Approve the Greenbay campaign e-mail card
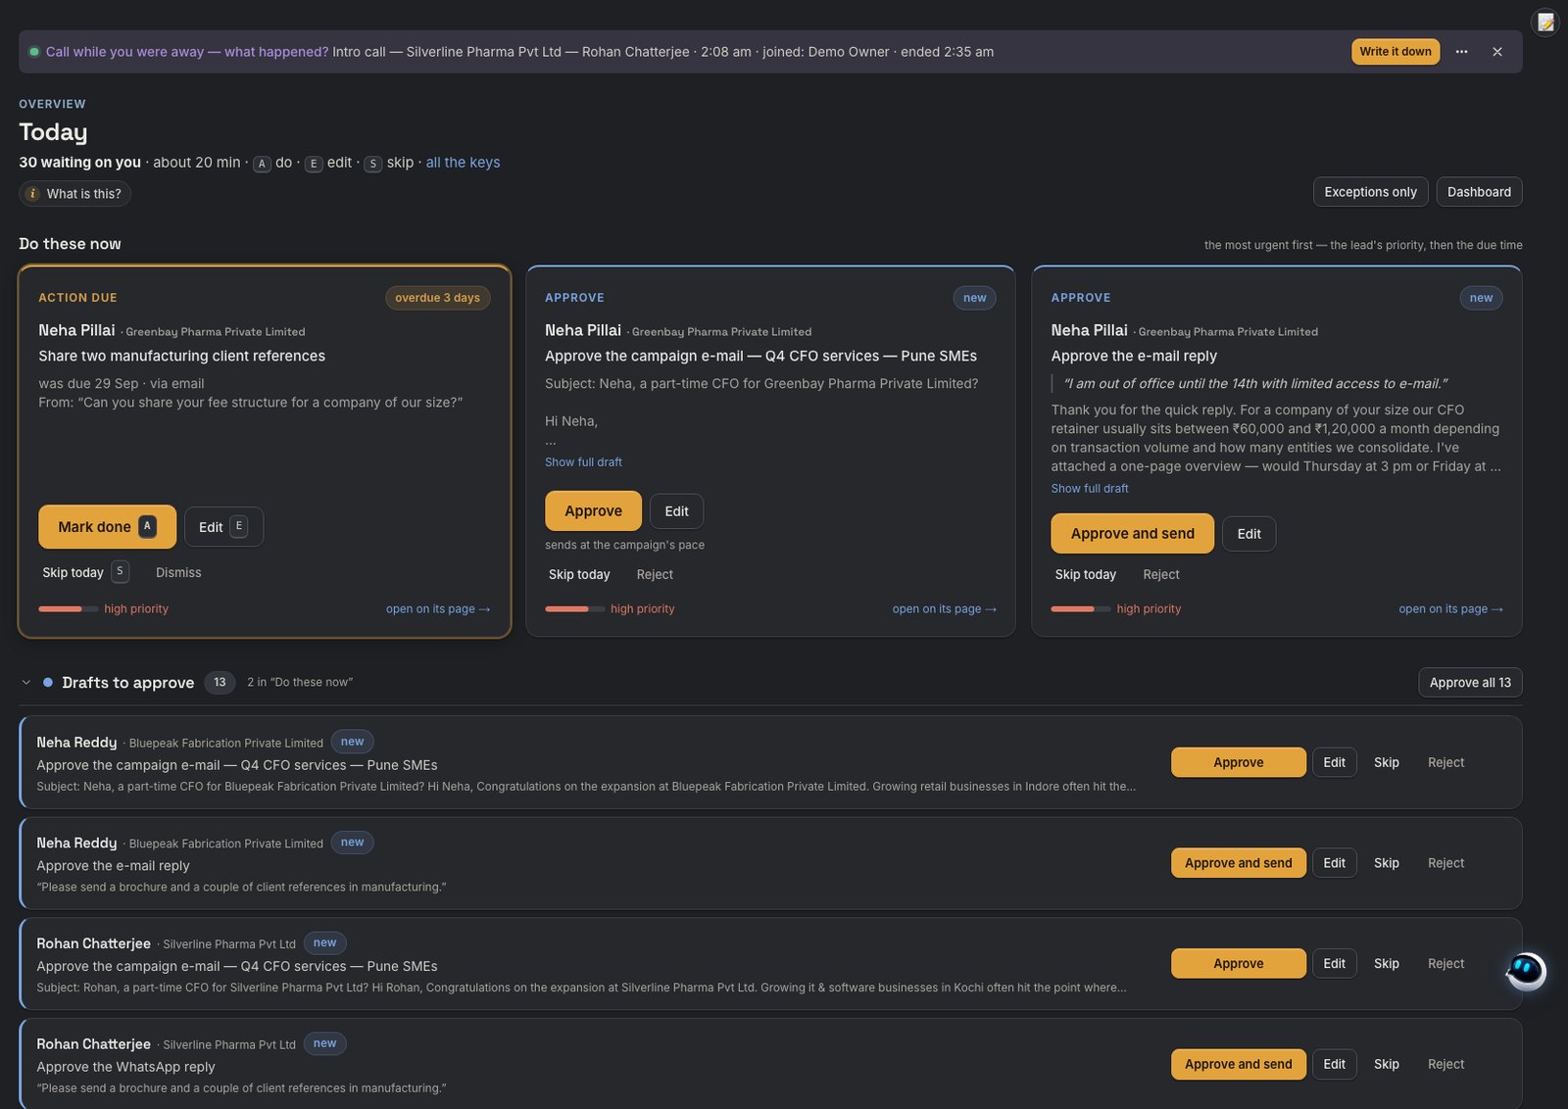The width and height of the screenshot is (1568, 1109). 593,511
